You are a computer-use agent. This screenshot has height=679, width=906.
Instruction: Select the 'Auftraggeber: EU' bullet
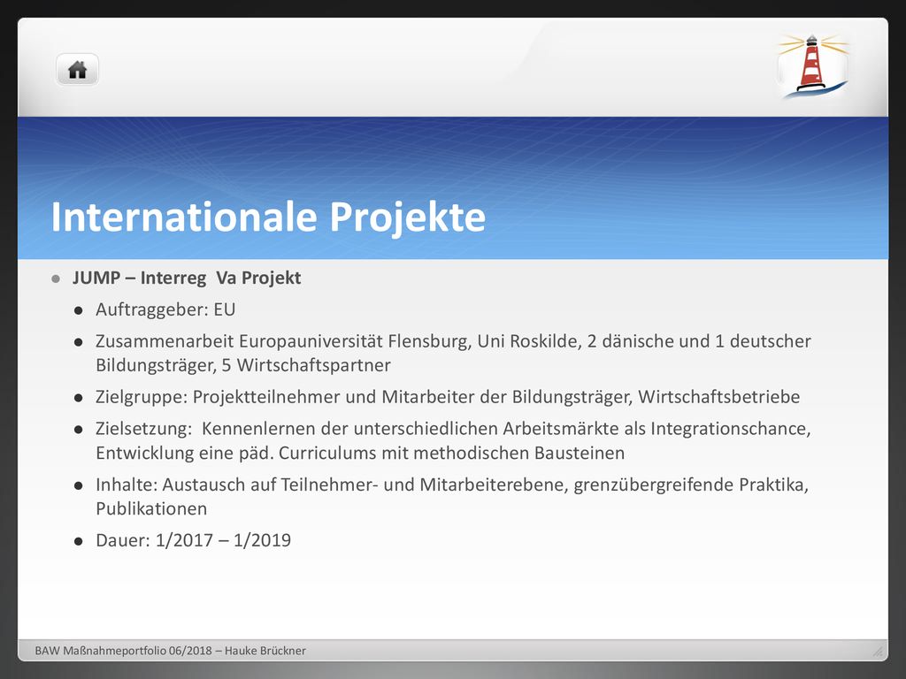165,309
